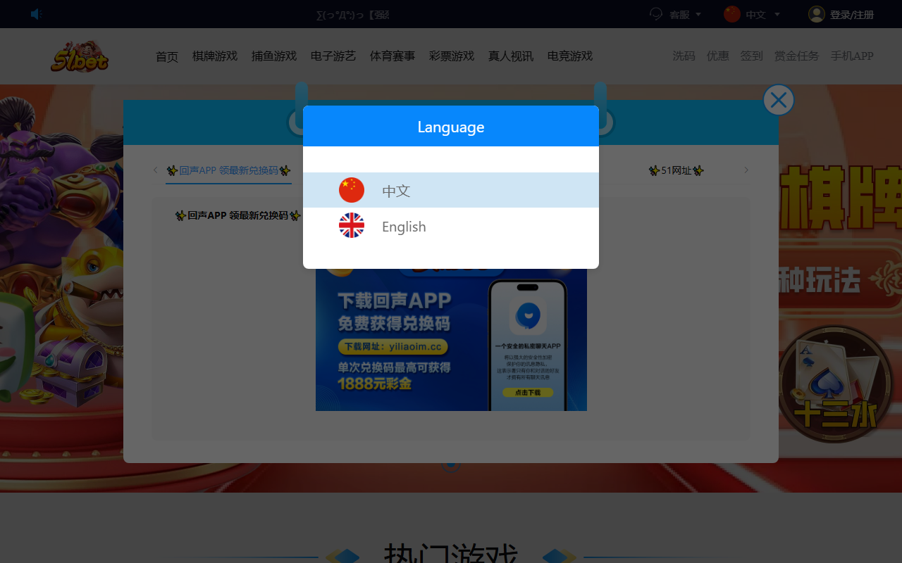
Task: Switch to 51网址 tab
Action: coord(676,171)
